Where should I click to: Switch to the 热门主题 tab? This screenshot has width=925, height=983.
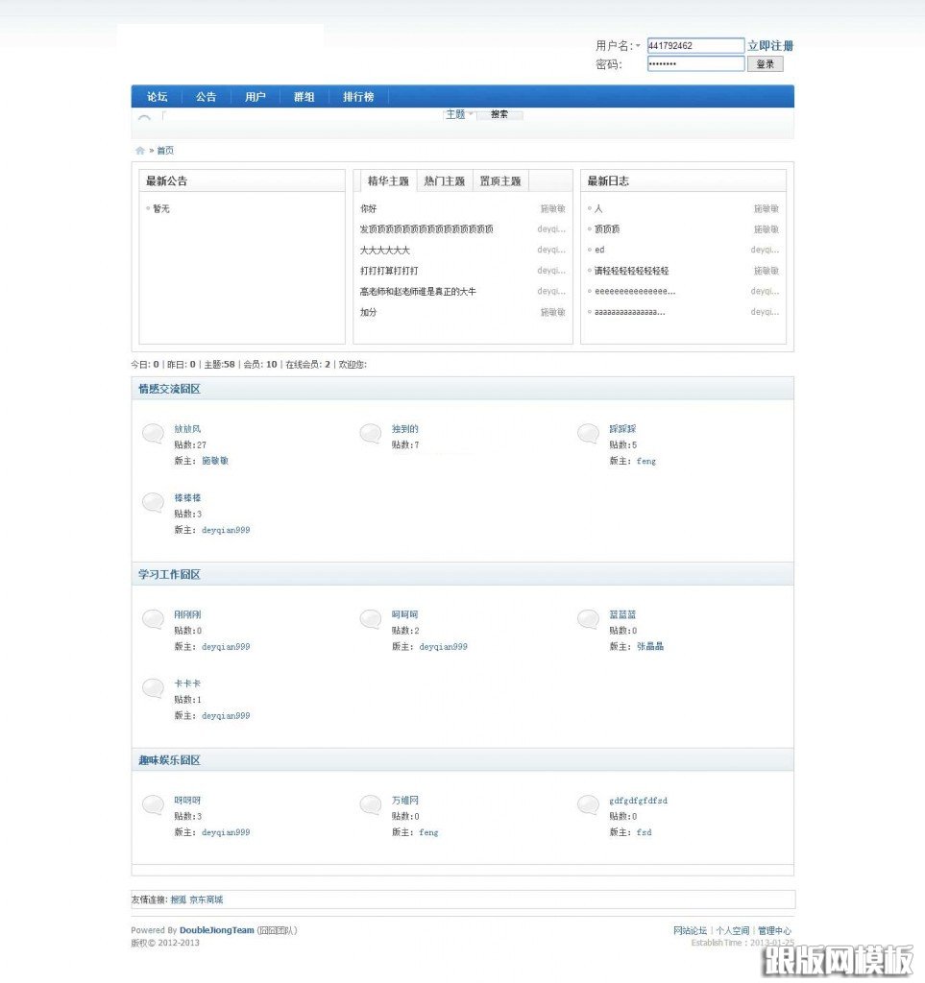point(444,181)
